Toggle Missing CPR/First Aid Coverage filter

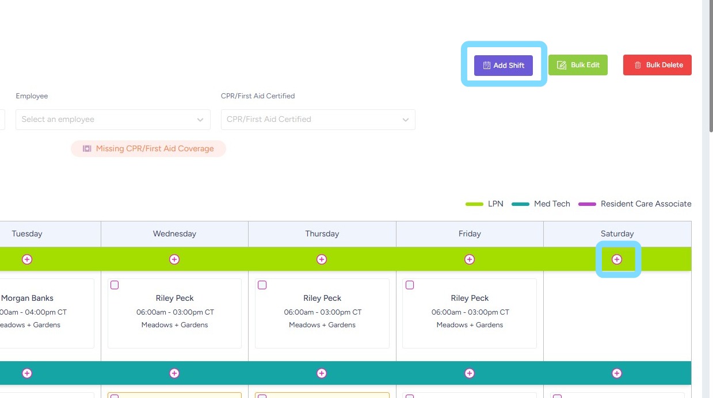[x=148, y=148]
